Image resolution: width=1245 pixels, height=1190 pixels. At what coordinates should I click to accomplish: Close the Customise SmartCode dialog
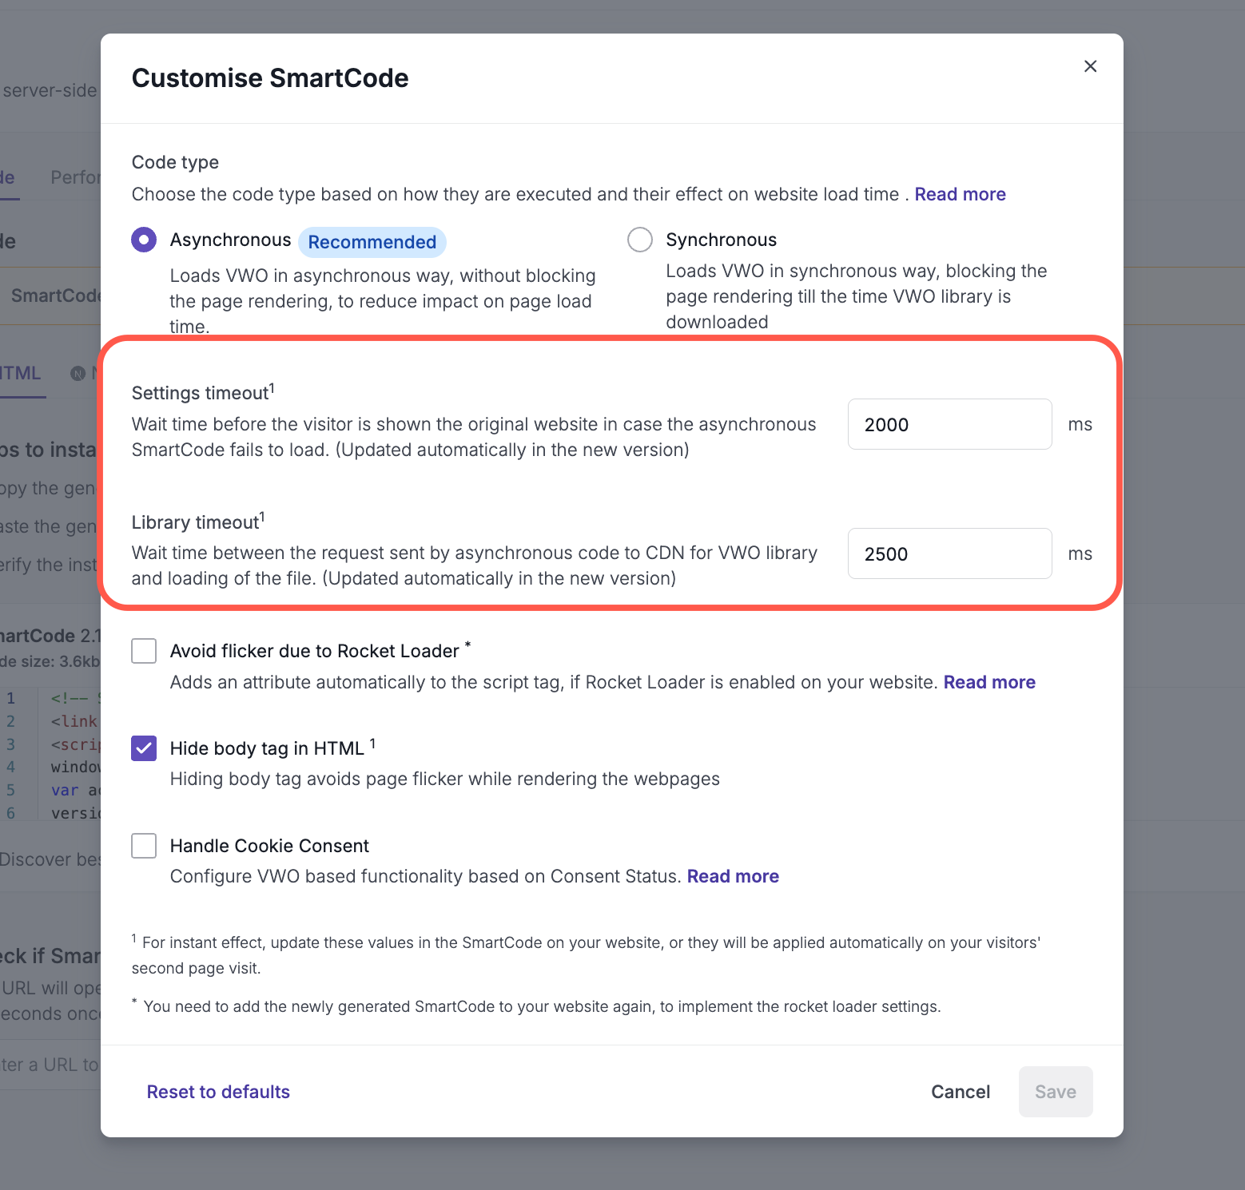[1090, 66]
